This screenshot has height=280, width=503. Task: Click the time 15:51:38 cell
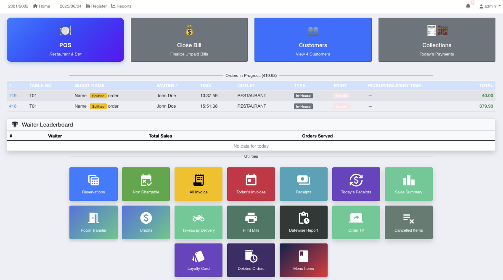click(x=209, y=106)
